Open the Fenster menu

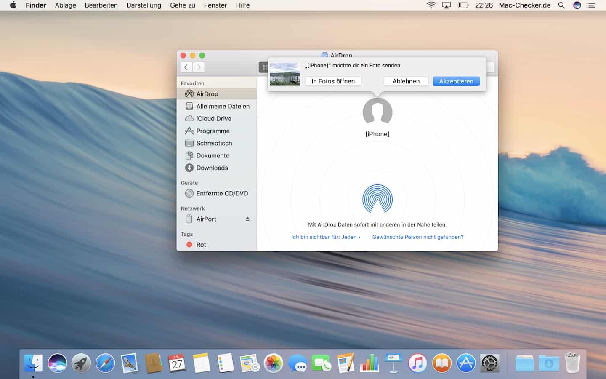[215, 5]
